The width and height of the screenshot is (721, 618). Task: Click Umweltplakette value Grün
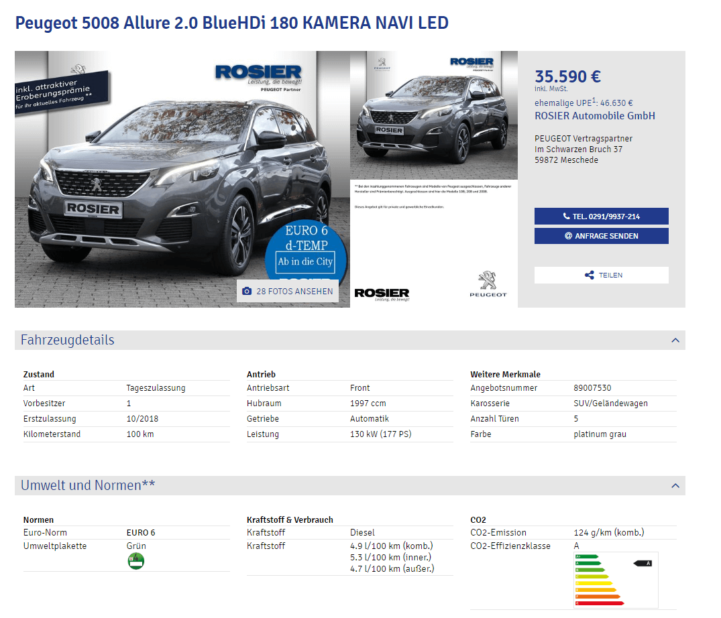136,546
